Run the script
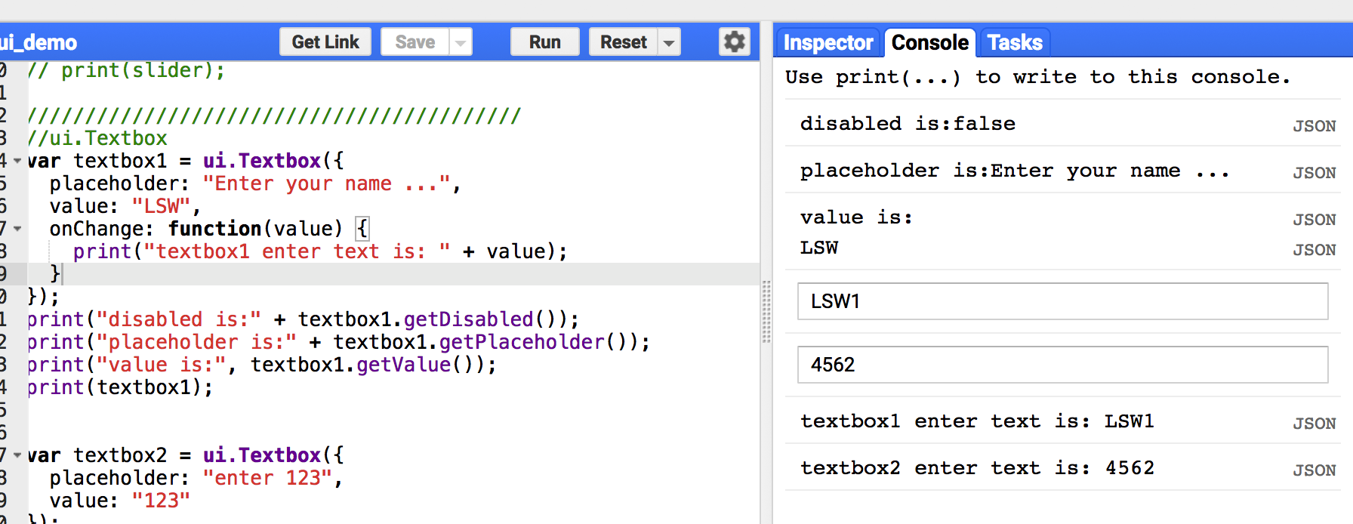Viewport: 1353px width, 524px height. coord(544,42)
